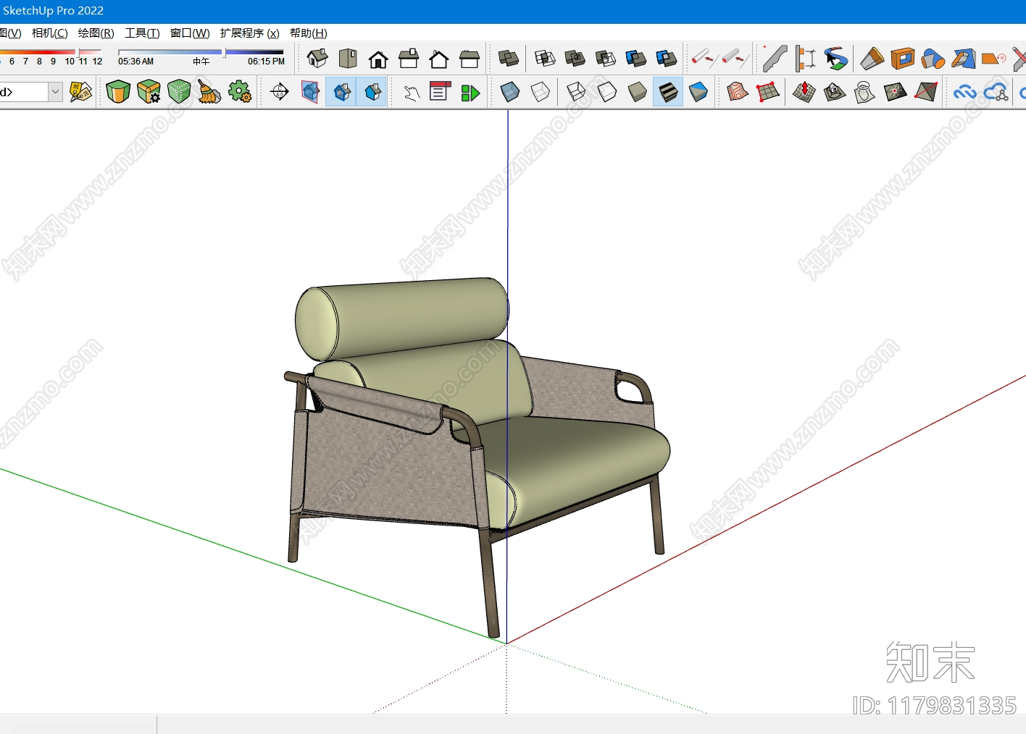Click the orange-clamp dimension tool icon
The image size is (1026, 734).
[x=805, y=59]
